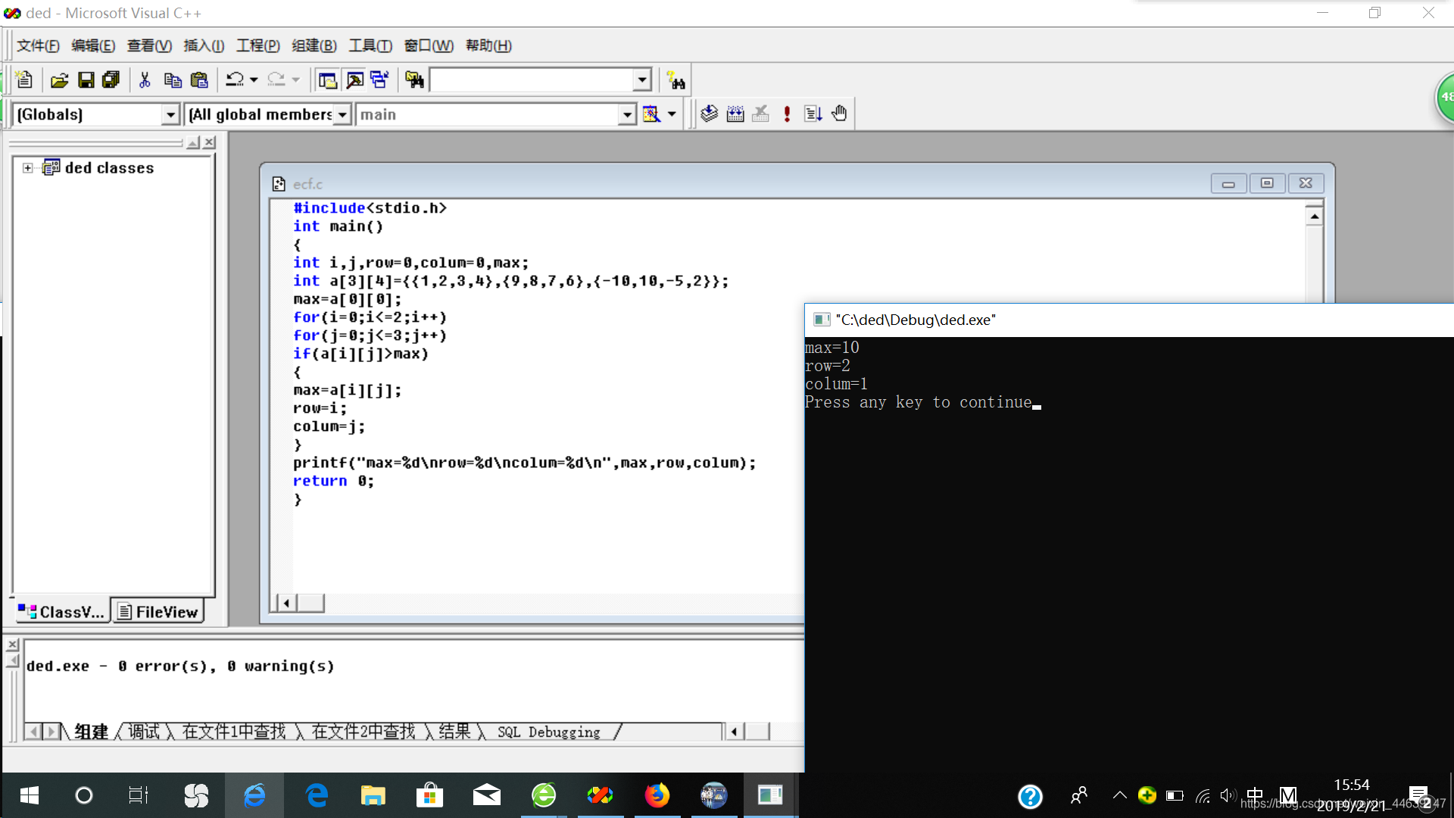Cut selection with the scissors icon
Image resolution: width=1454 pixels, height=818 pixels.
point(145,80)
